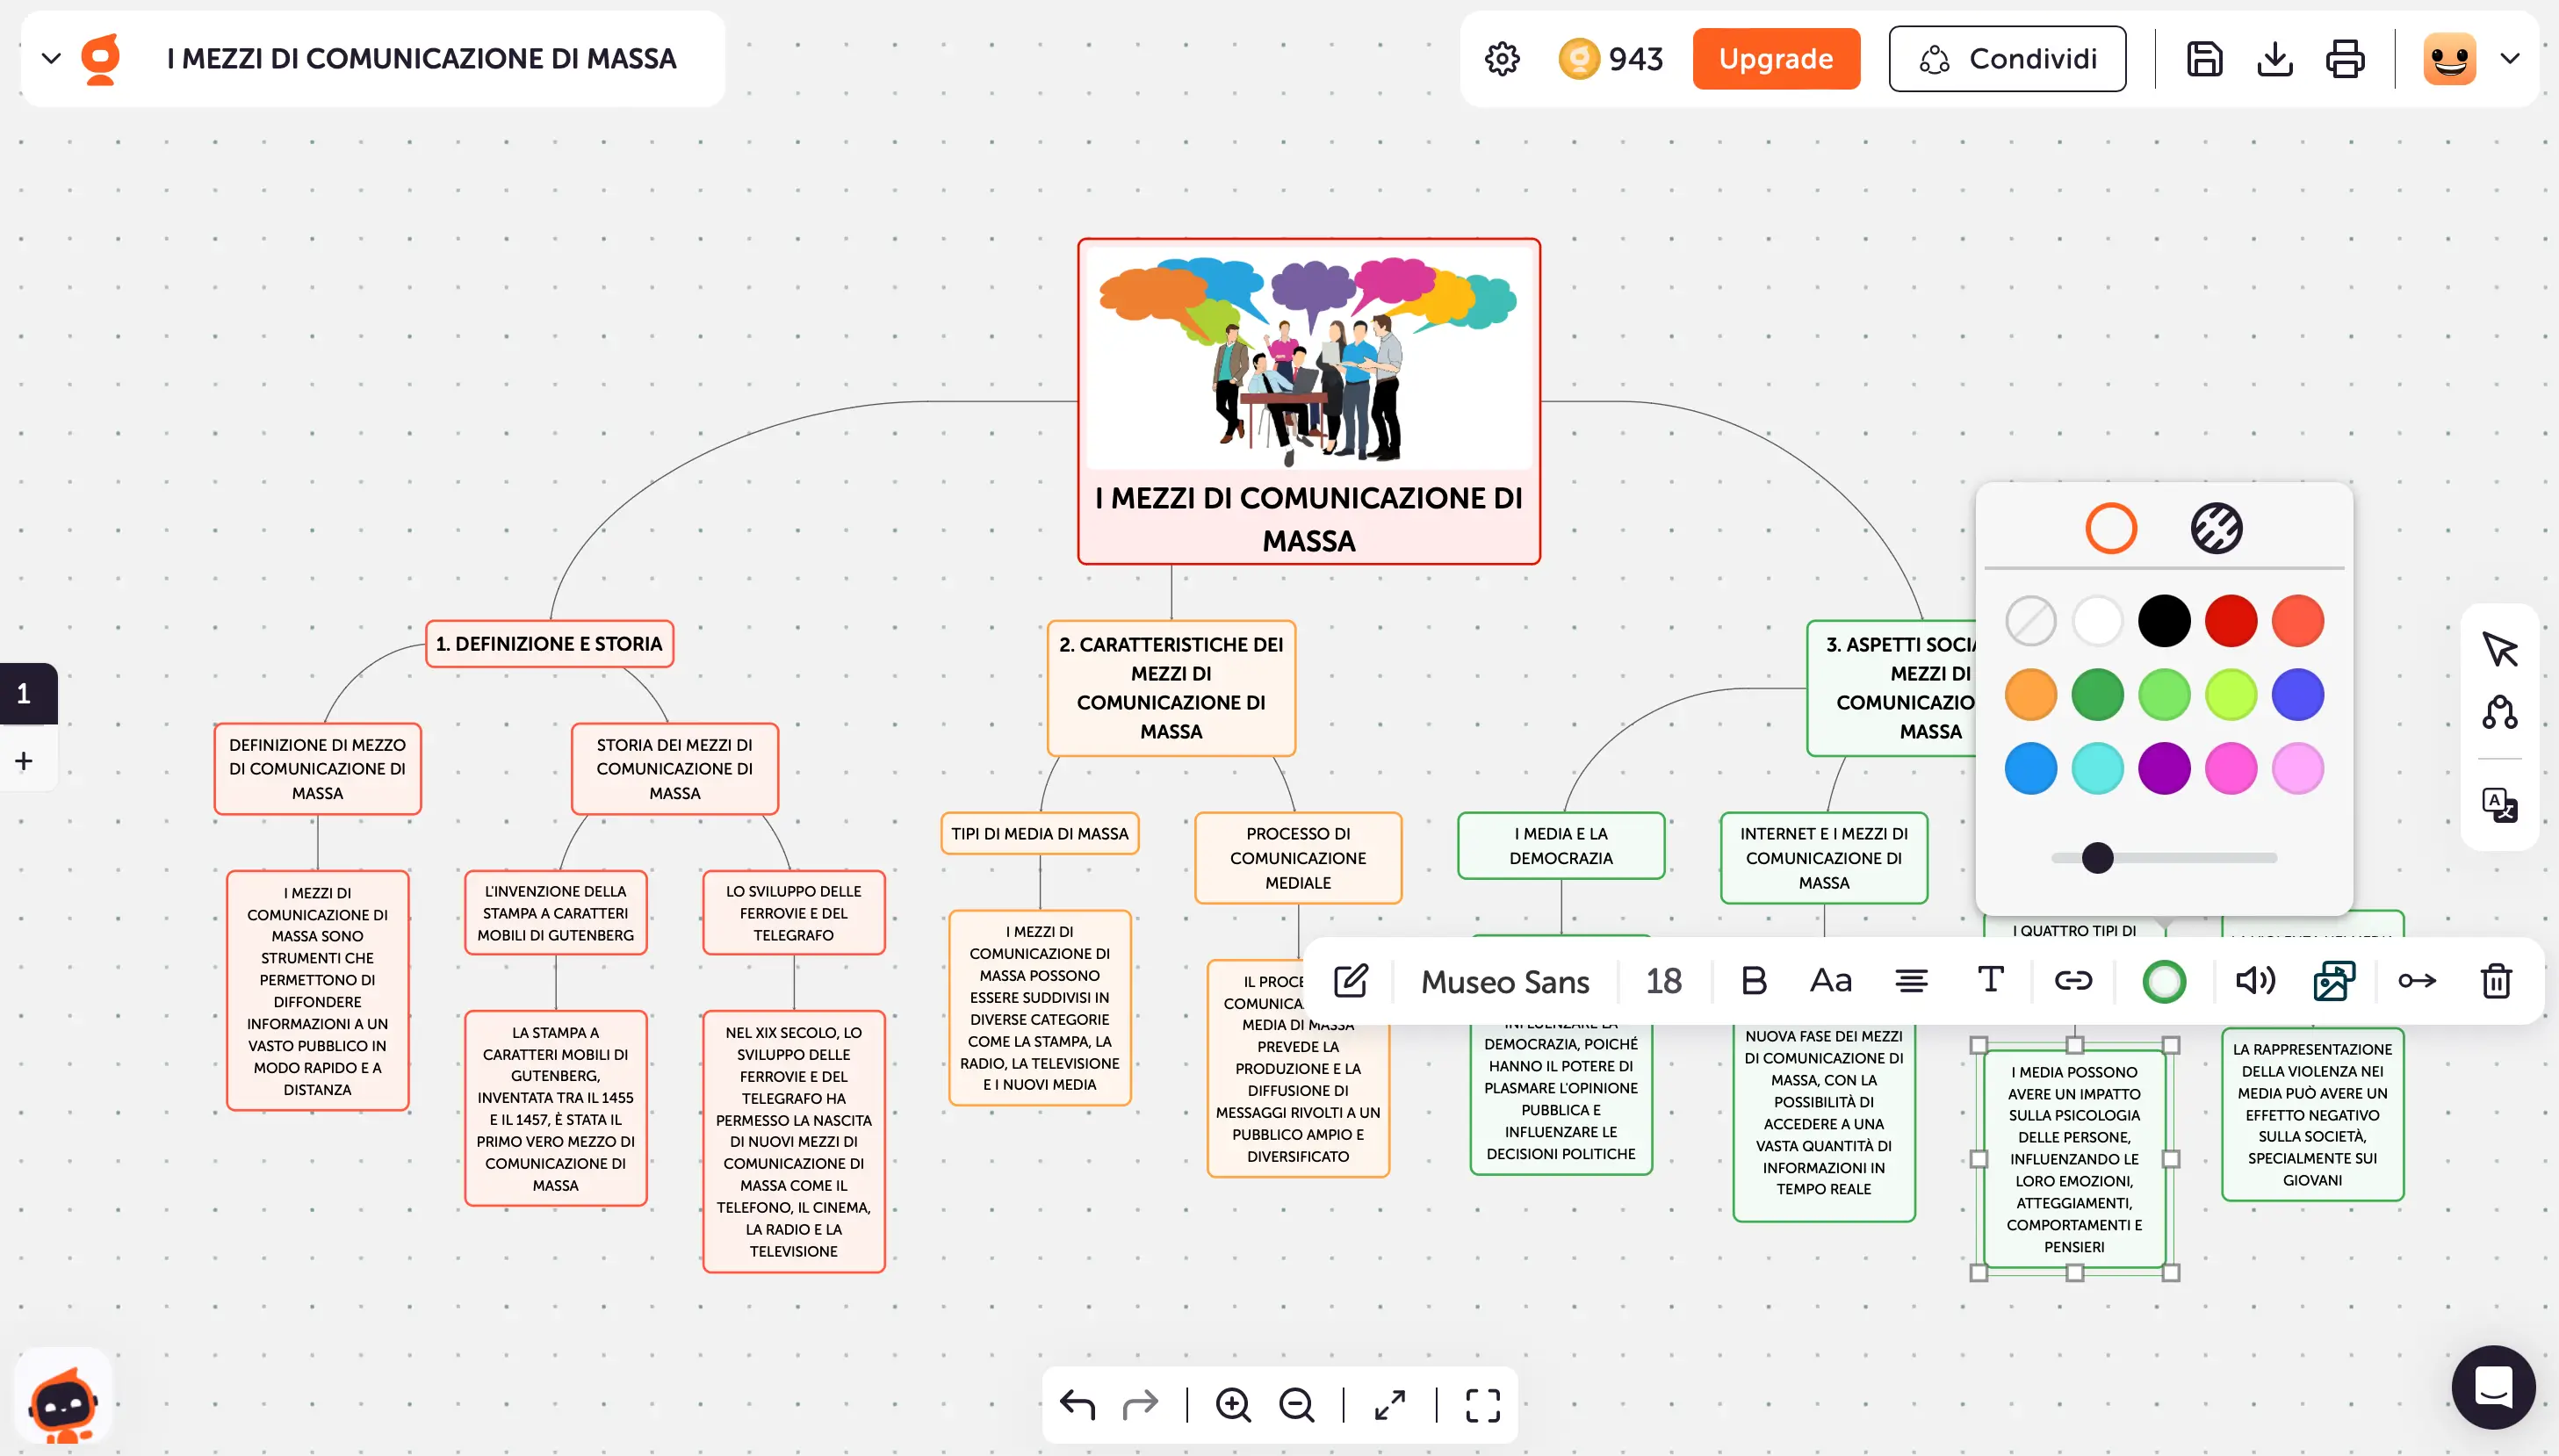Image resolution: width=2559 pixels, height=1456 pixels.
Task: Add a new page with the plus tab
Action: [x=25, y=761]
